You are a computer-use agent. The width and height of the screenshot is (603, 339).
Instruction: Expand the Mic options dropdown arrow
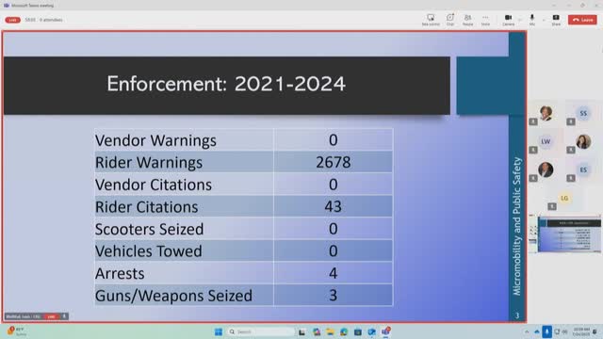(x=544, y=20)
